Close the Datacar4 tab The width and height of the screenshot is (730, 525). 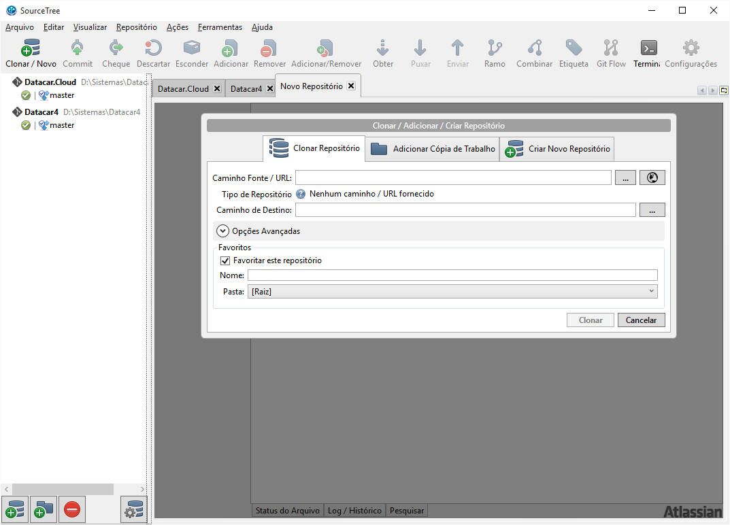click(270, 88)
